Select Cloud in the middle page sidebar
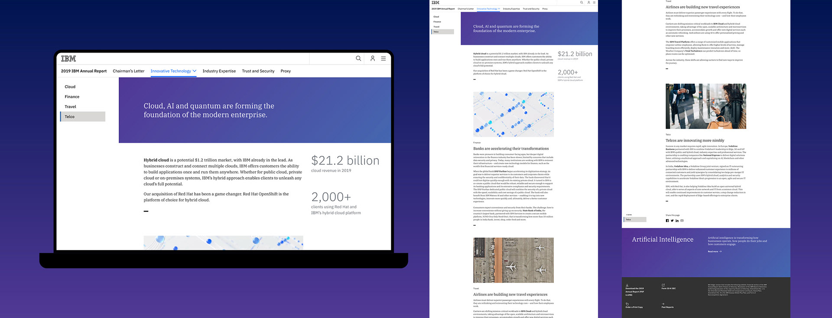The height and width of the screenshot is (318, 832). coord(436,17)
